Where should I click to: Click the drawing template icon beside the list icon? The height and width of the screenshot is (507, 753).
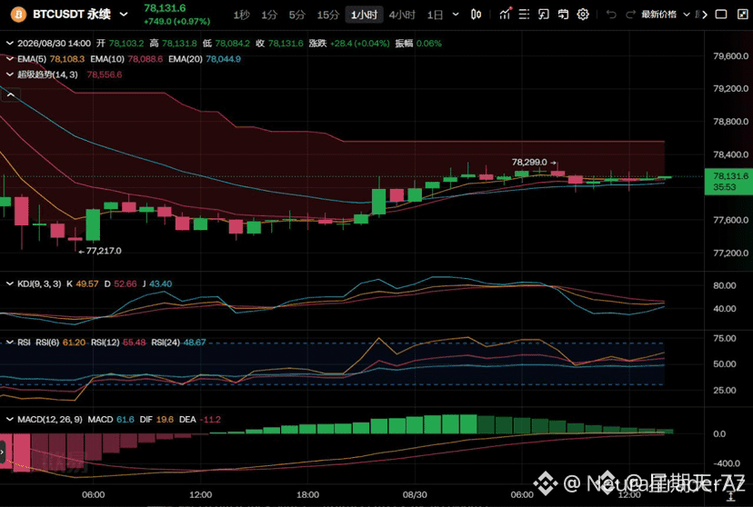[x=543, y=15]
